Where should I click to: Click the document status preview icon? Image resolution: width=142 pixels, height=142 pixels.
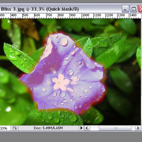click(15, 128)
